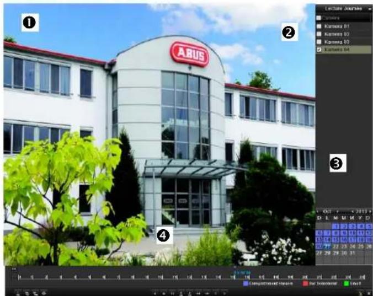The image size is (373, 296).
Task: Go to the next day recording
Action: coord(225,294)
